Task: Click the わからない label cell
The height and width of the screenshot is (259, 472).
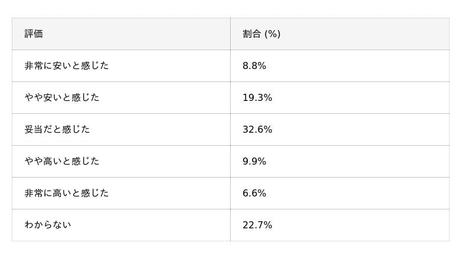Action: coord(48,225)
